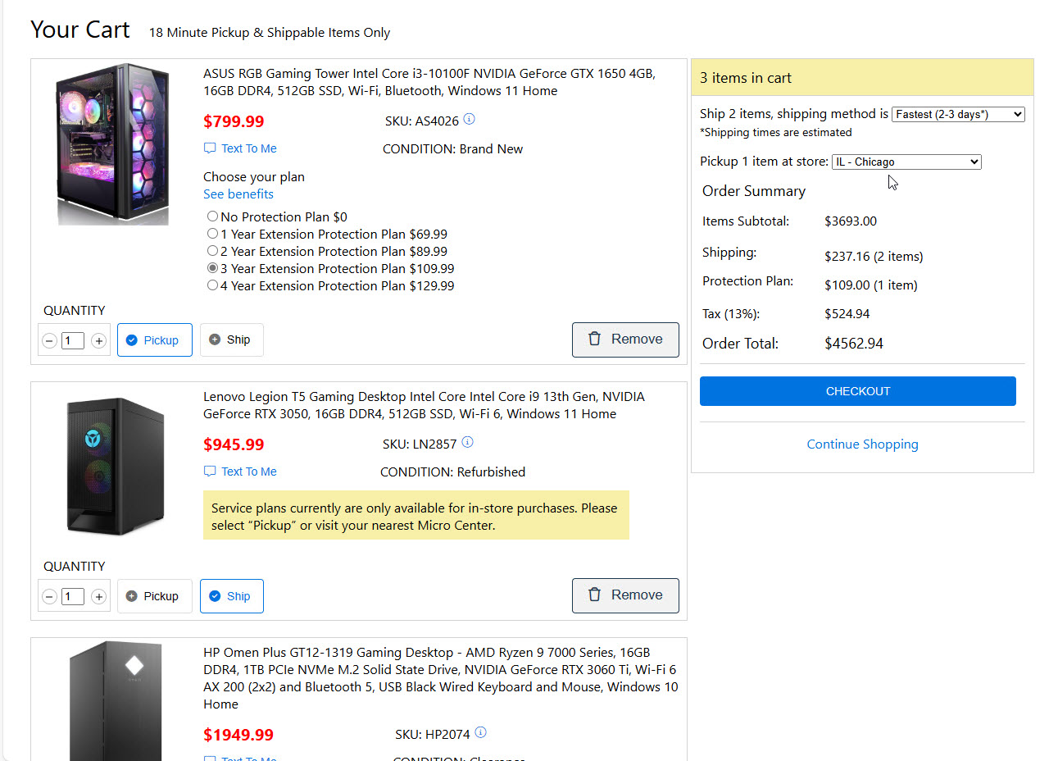The width and height of the screenshot is (1058, 761).
Task: Decrease quantity of ASUS gaming tower
Action: (x=49, y=341)
